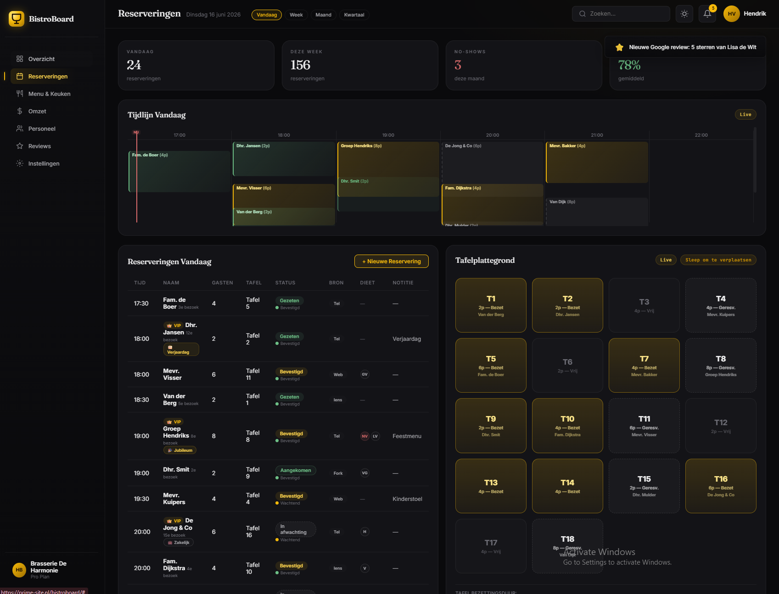Select free table T3 on the floor plan
The width and height of the screenshot is (779, 594).
coord(644,305)
